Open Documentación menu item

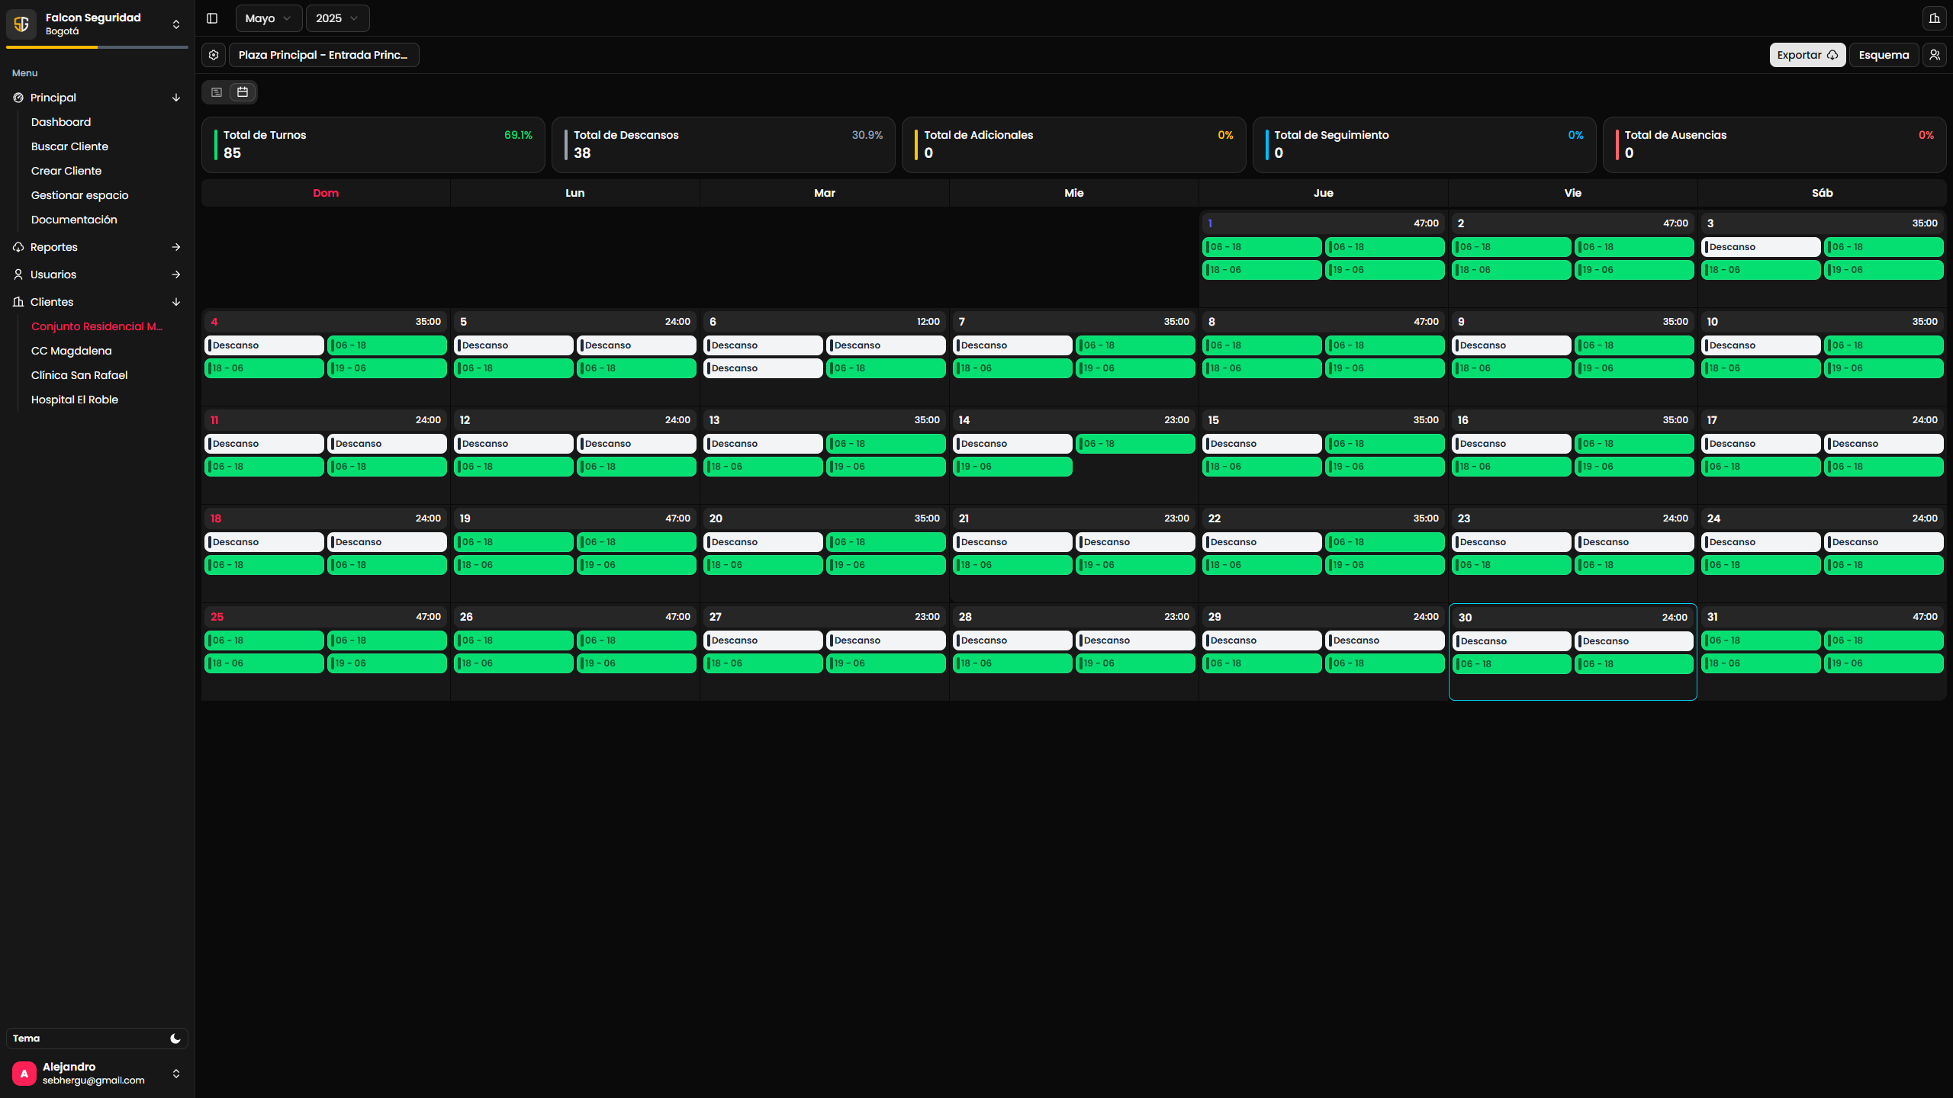point(74,220)
